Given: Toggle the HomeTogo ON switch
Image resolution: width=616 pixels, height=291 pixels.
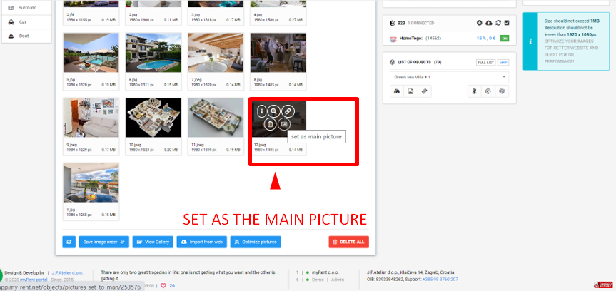Looking at the screenshot, I should (x=505, y=39).
